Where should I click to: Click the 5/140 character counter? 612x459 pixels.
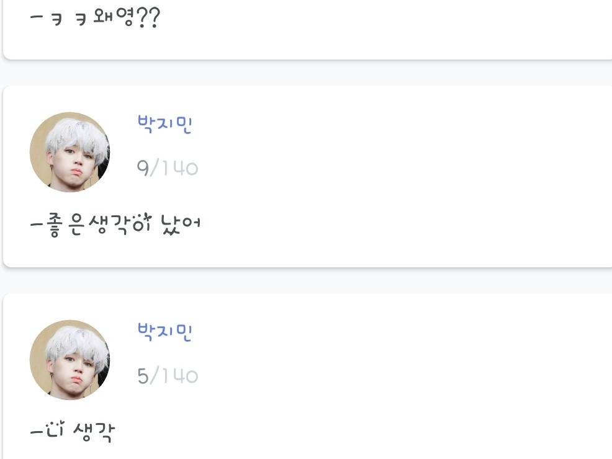click(167, 376)
